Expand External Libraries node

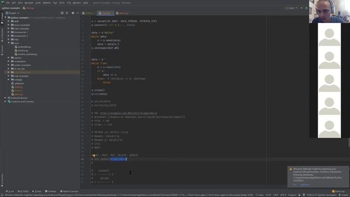pos(5,98)
